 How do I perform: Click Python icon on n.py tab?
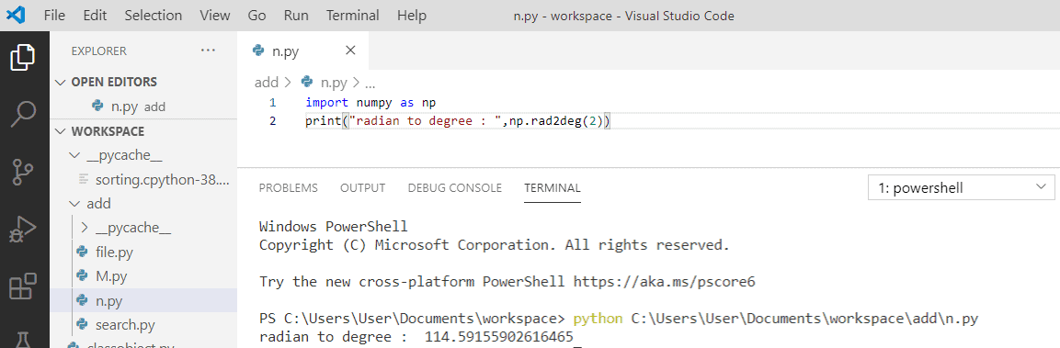click(x=257, y=50)
